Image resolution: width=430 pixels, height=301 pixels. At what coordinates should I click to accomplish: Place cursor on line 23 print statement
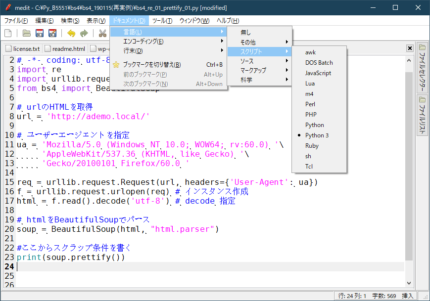pos(71,257)
